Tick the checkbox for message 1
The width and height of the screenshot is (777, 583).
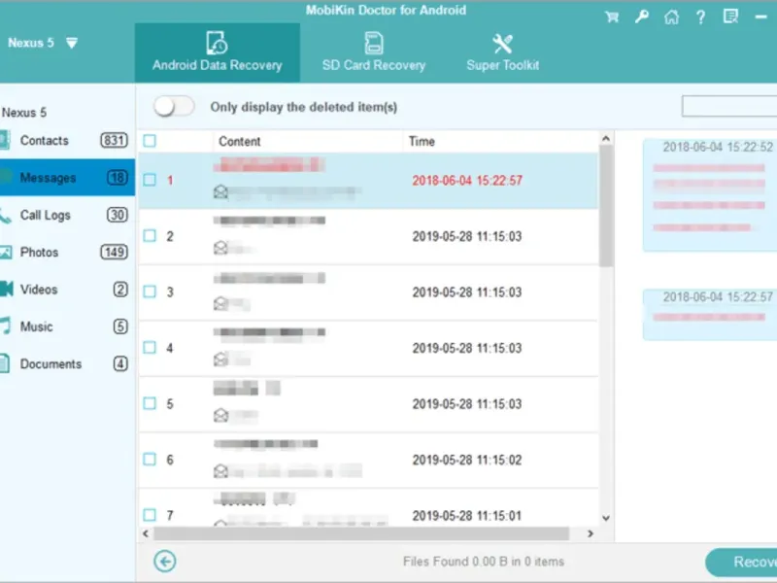click(x=150, y=180)
